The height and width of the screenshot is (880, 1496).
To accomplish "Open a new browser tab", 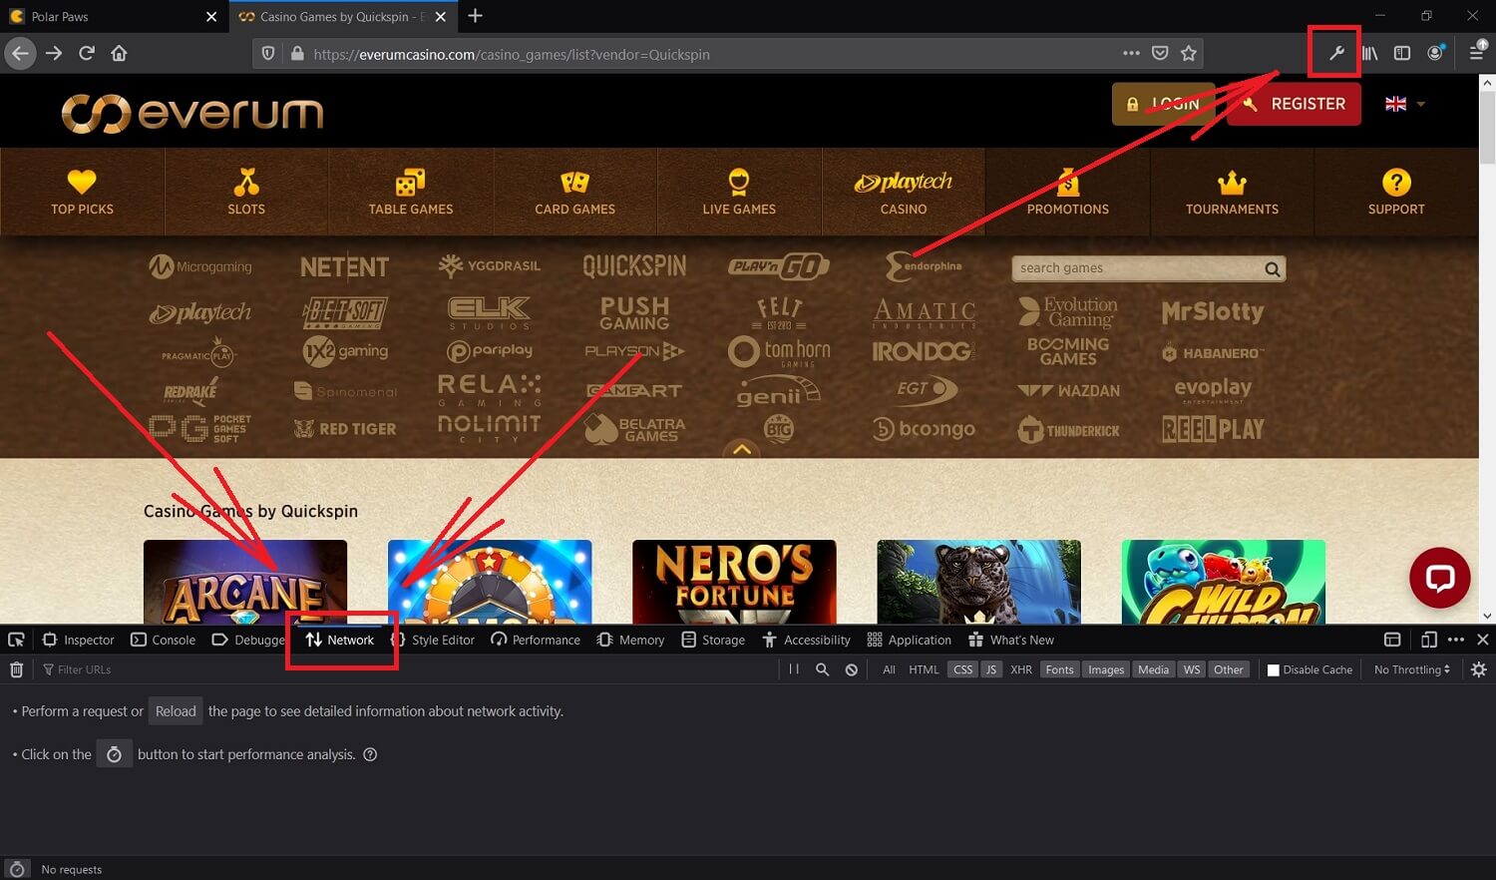I will [476, 16].
